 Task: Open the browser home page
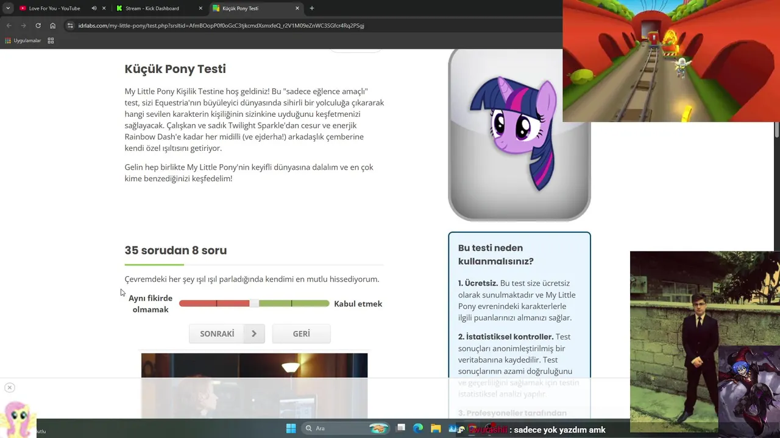click(53, 26)
